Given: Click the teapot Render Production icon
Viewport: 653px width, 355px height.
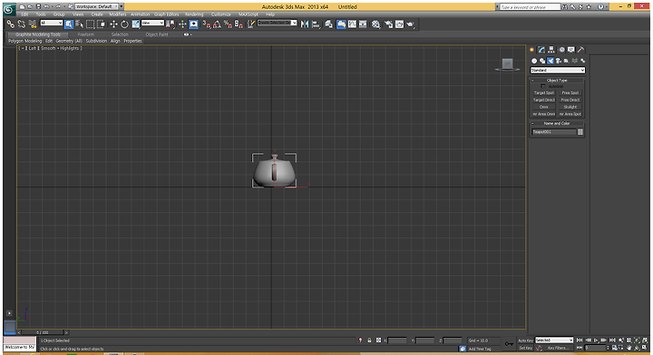Looking at the screenshot, I should 410,24.
